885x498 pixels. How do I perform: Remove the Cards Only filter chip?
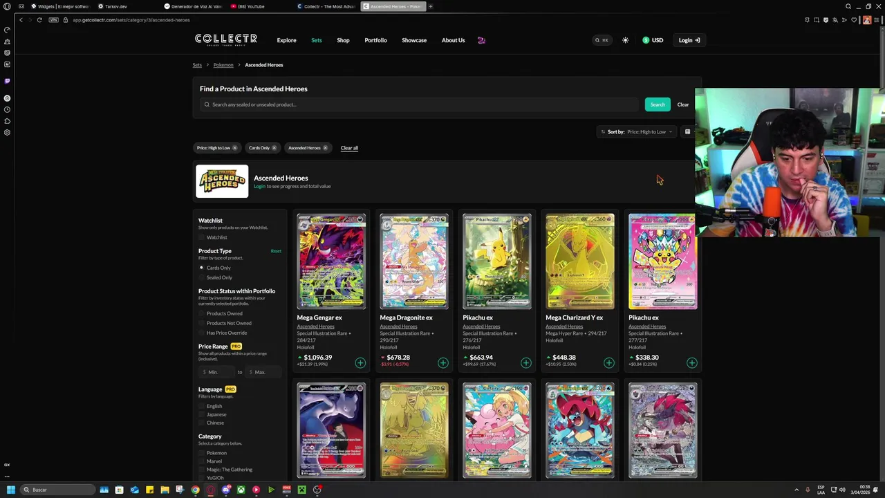coord(274,148)
